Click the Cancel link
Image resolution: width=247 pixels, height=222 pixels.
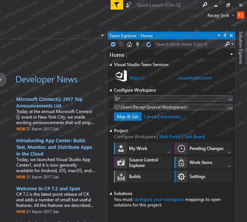150,117
